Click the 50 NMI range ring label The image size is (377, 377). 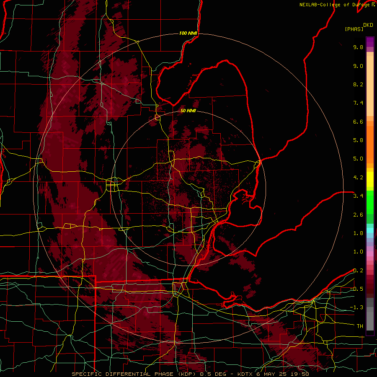pyautogui.click(x=188, y=111)
